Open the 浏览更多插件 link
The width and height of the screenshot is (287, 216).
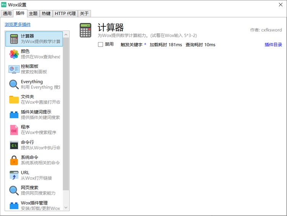tap(18, 25)
